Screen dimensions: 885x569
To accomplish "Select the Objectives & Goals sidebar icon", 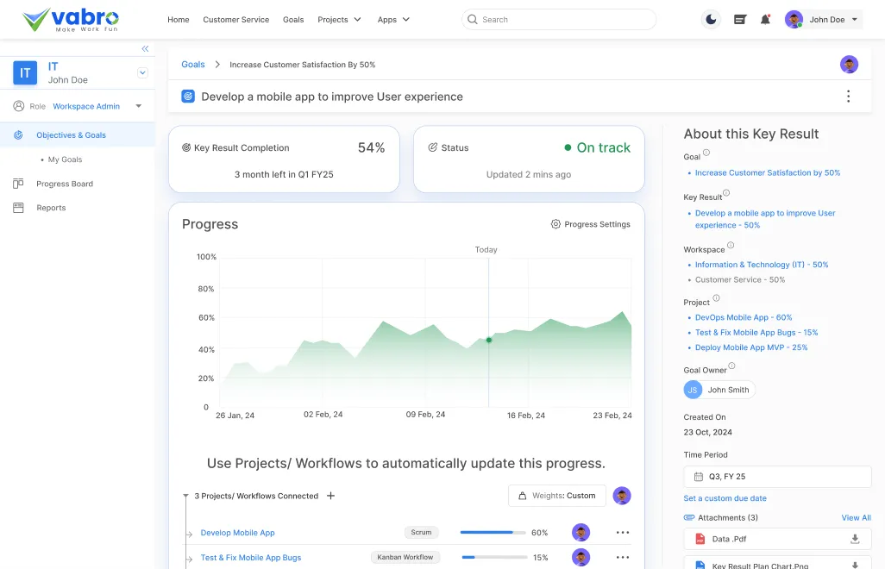I will point(19,134).
